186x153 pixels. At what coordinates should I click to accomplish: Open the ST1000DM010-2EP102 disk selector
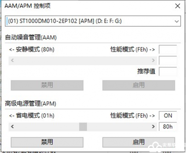tap(93, 21)
